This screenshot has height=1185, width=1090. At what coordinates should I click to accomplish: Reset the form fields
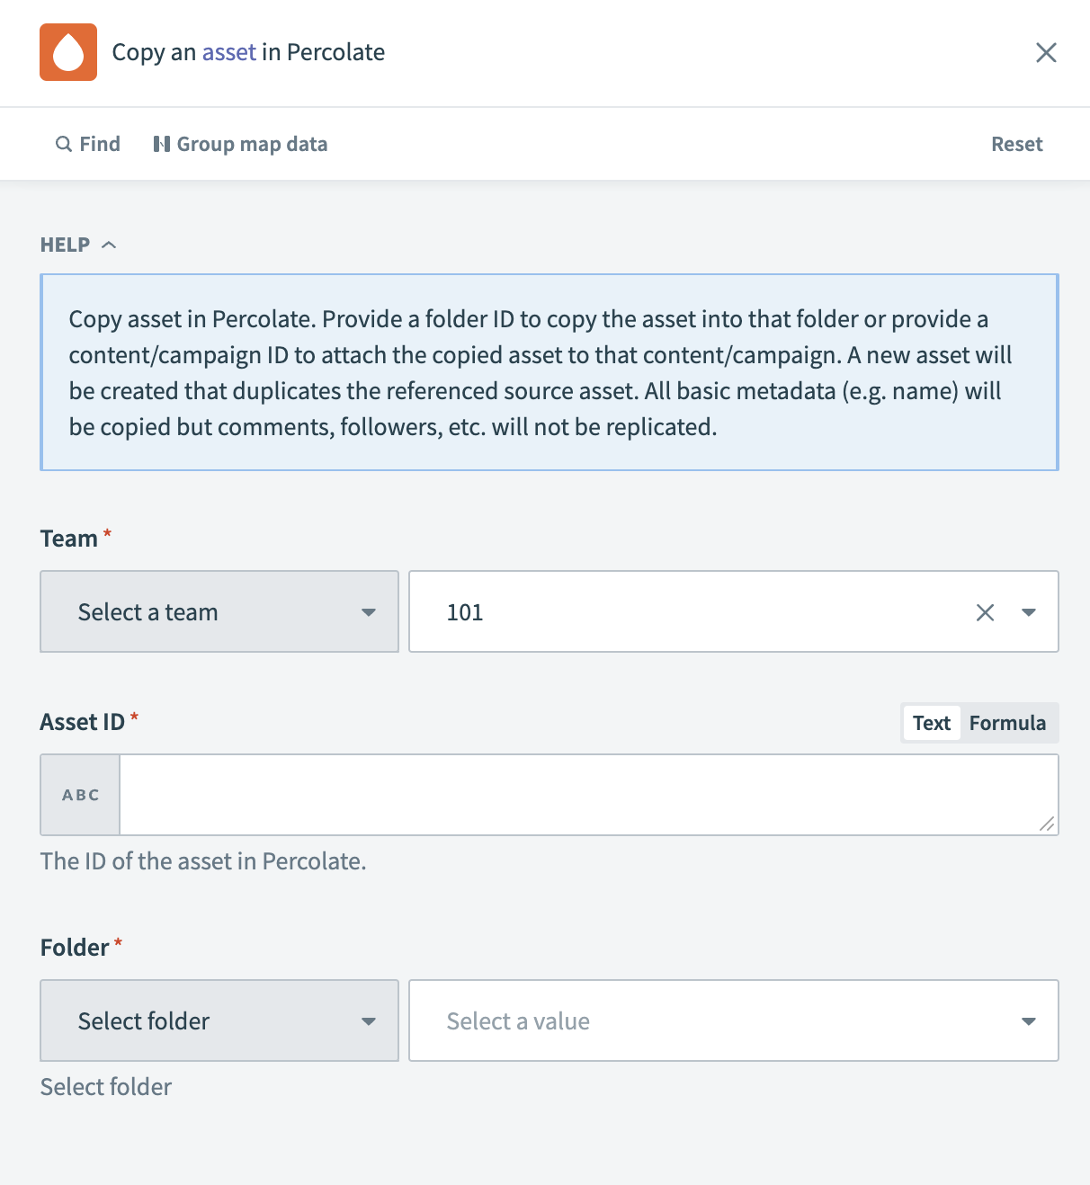(1016, 144)
